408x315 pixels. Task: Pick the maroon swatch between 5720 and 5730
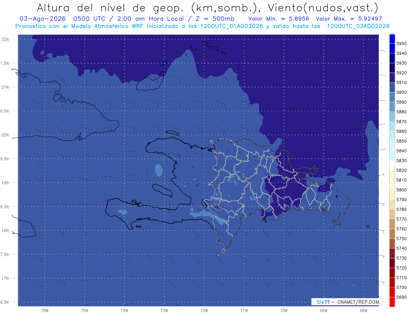[x=392, y=263]
